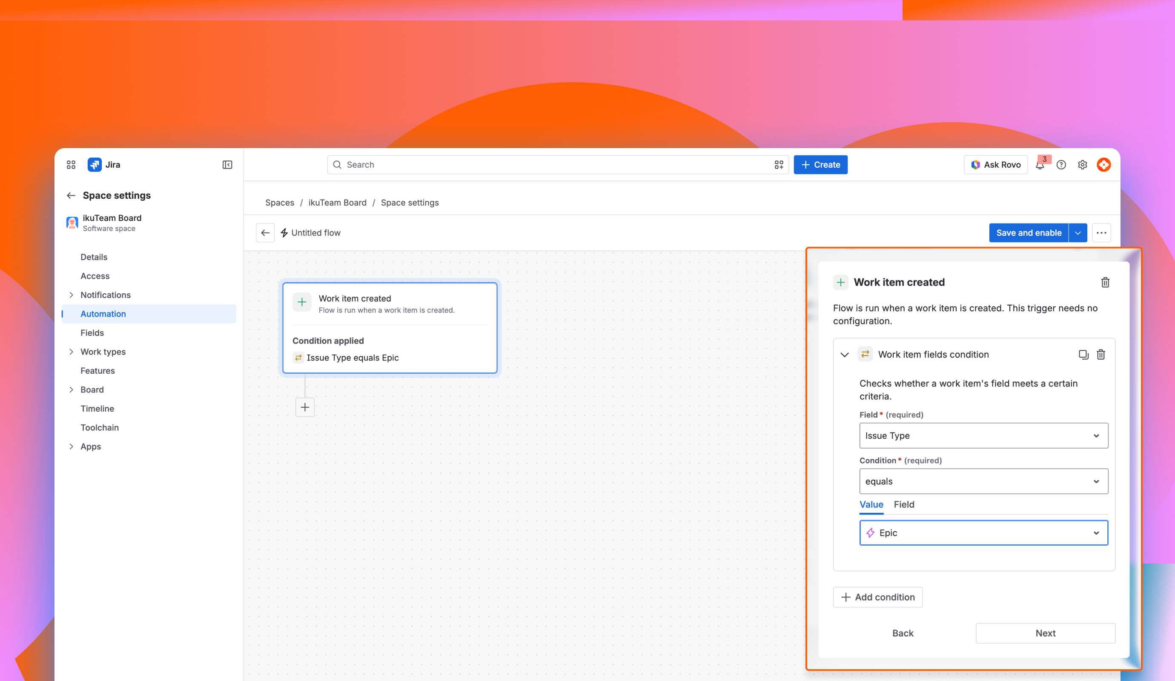Click the condition icon beside Work item fields
This screenshot has width=1175, height=681.
(865, 354)
